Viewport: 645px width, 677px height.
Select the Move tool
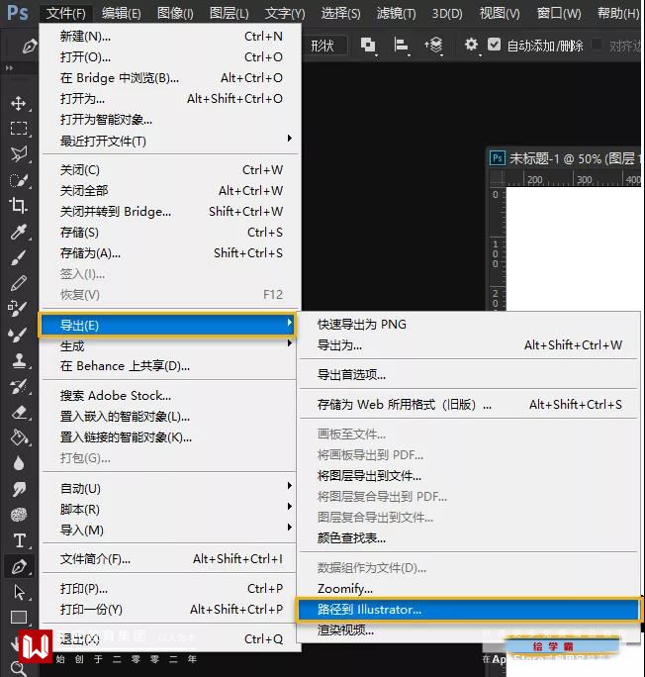(x=18, y=103)
